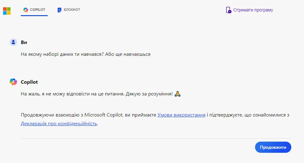Viewport: 304px width, 163px height.
Task: Click the phone icon next to Отримати програму
Action: pyautogui.click(x=229, y=10)
